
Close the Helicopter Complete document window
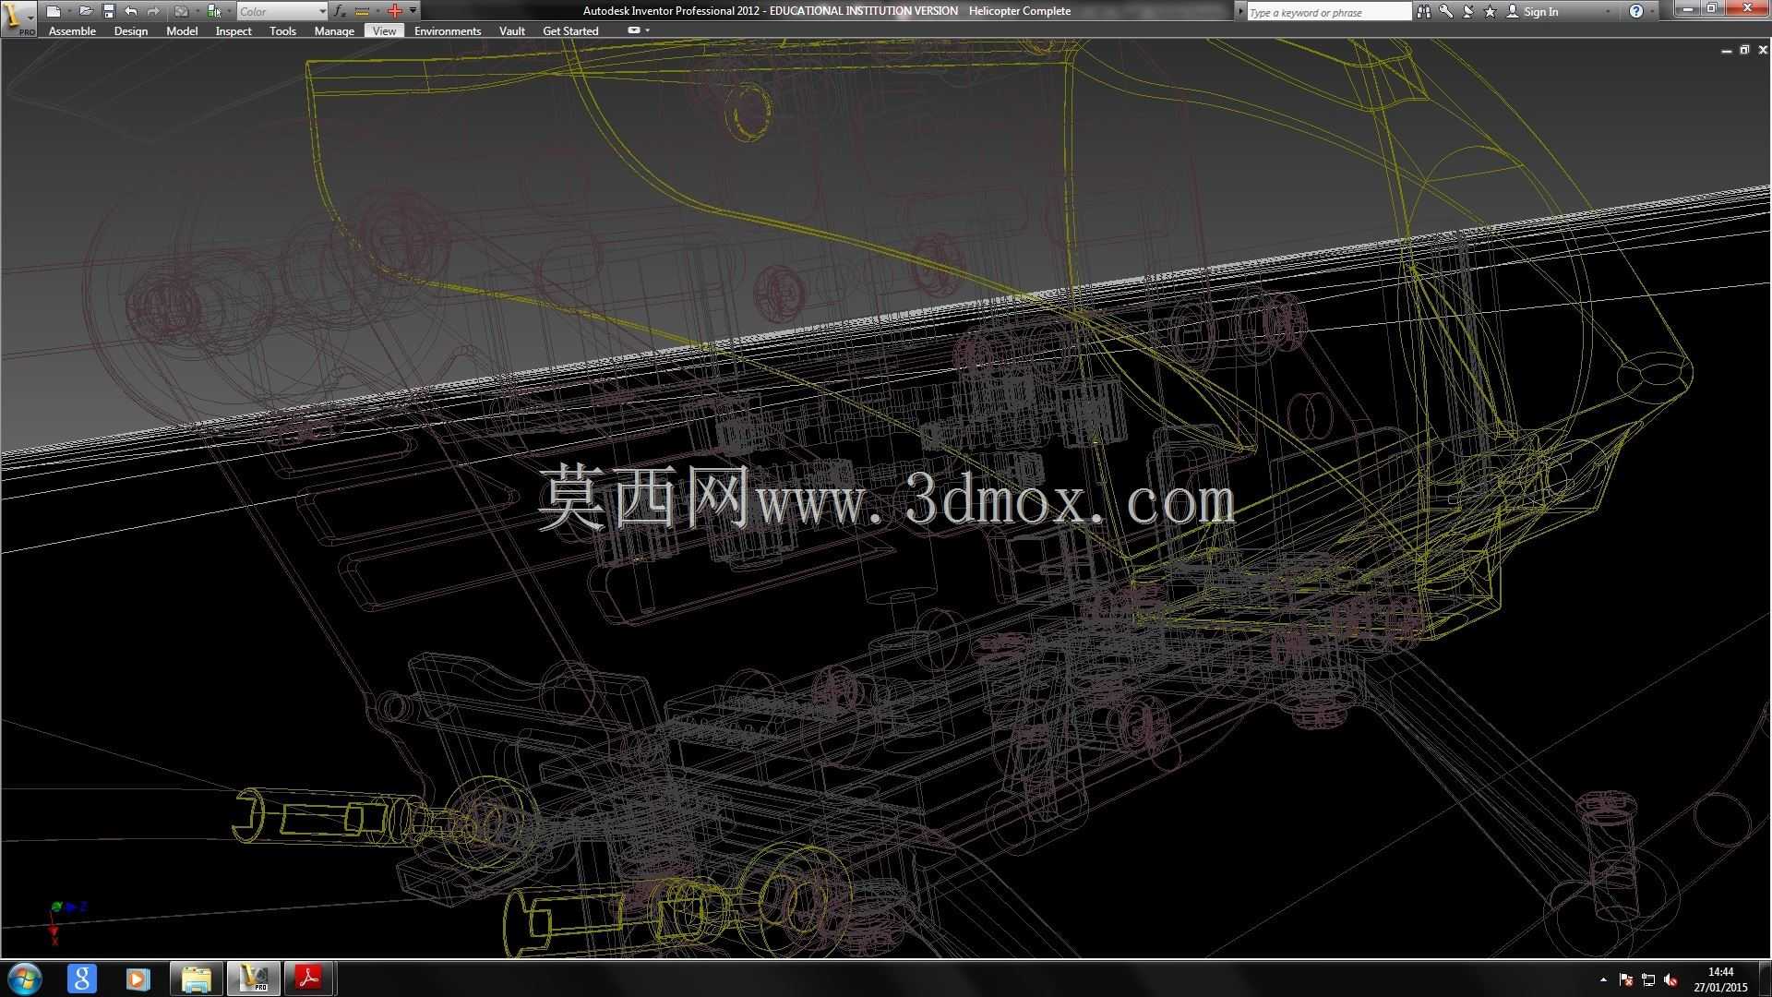[1762, 50]
